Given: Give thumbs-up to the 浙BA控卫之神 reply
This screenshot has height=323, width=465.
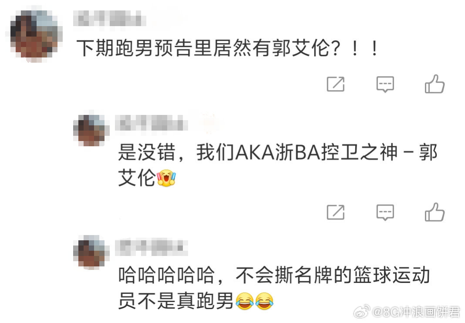Looking at the screenshot, I should pos(435,212).
